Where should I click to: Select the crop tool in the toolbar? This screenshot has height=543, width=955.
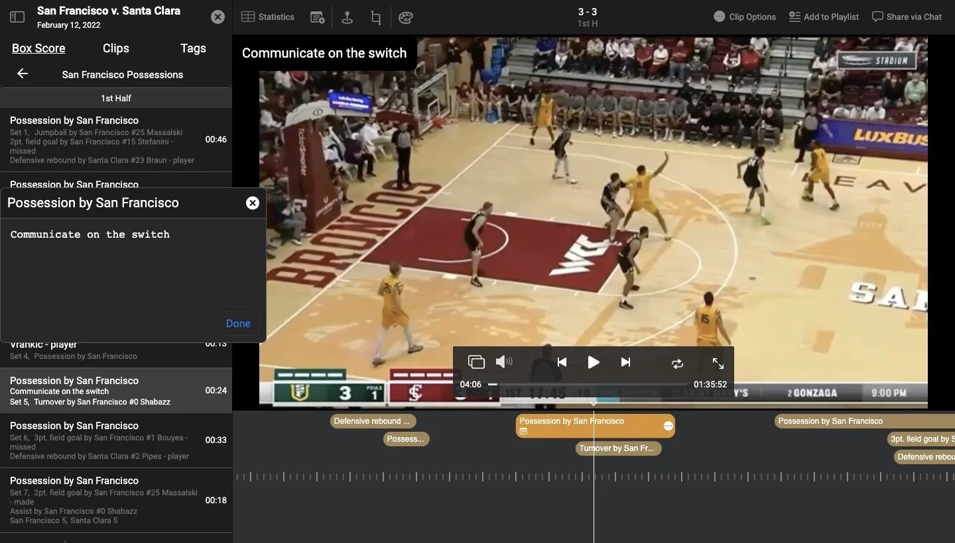[x=376, y=18]
